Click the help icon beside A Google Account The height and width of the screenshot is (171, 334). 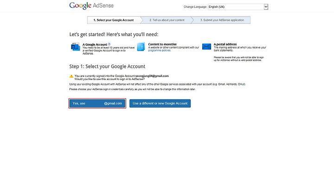pos(109,44)
